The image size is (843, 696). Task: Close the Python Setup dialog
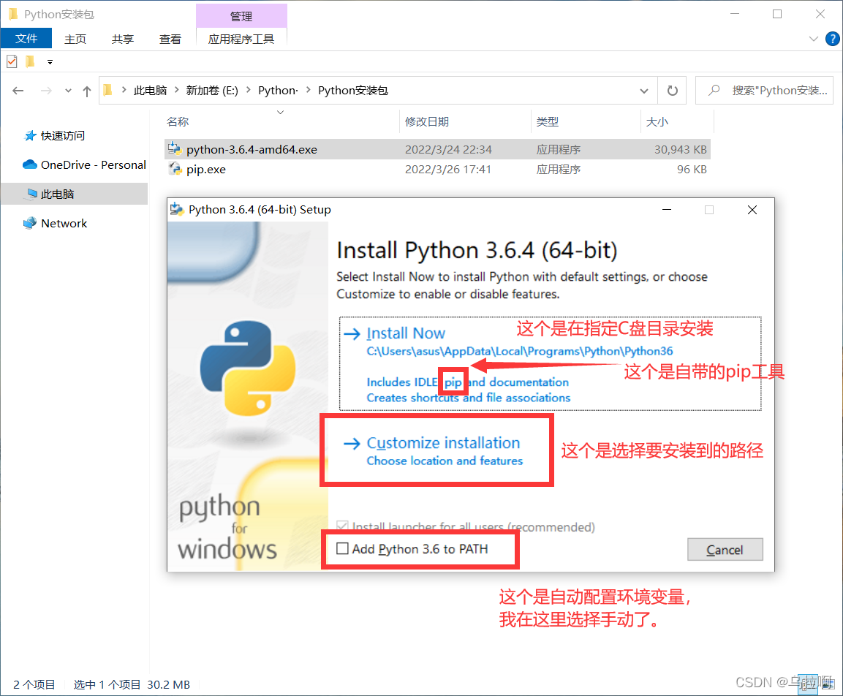752,210
